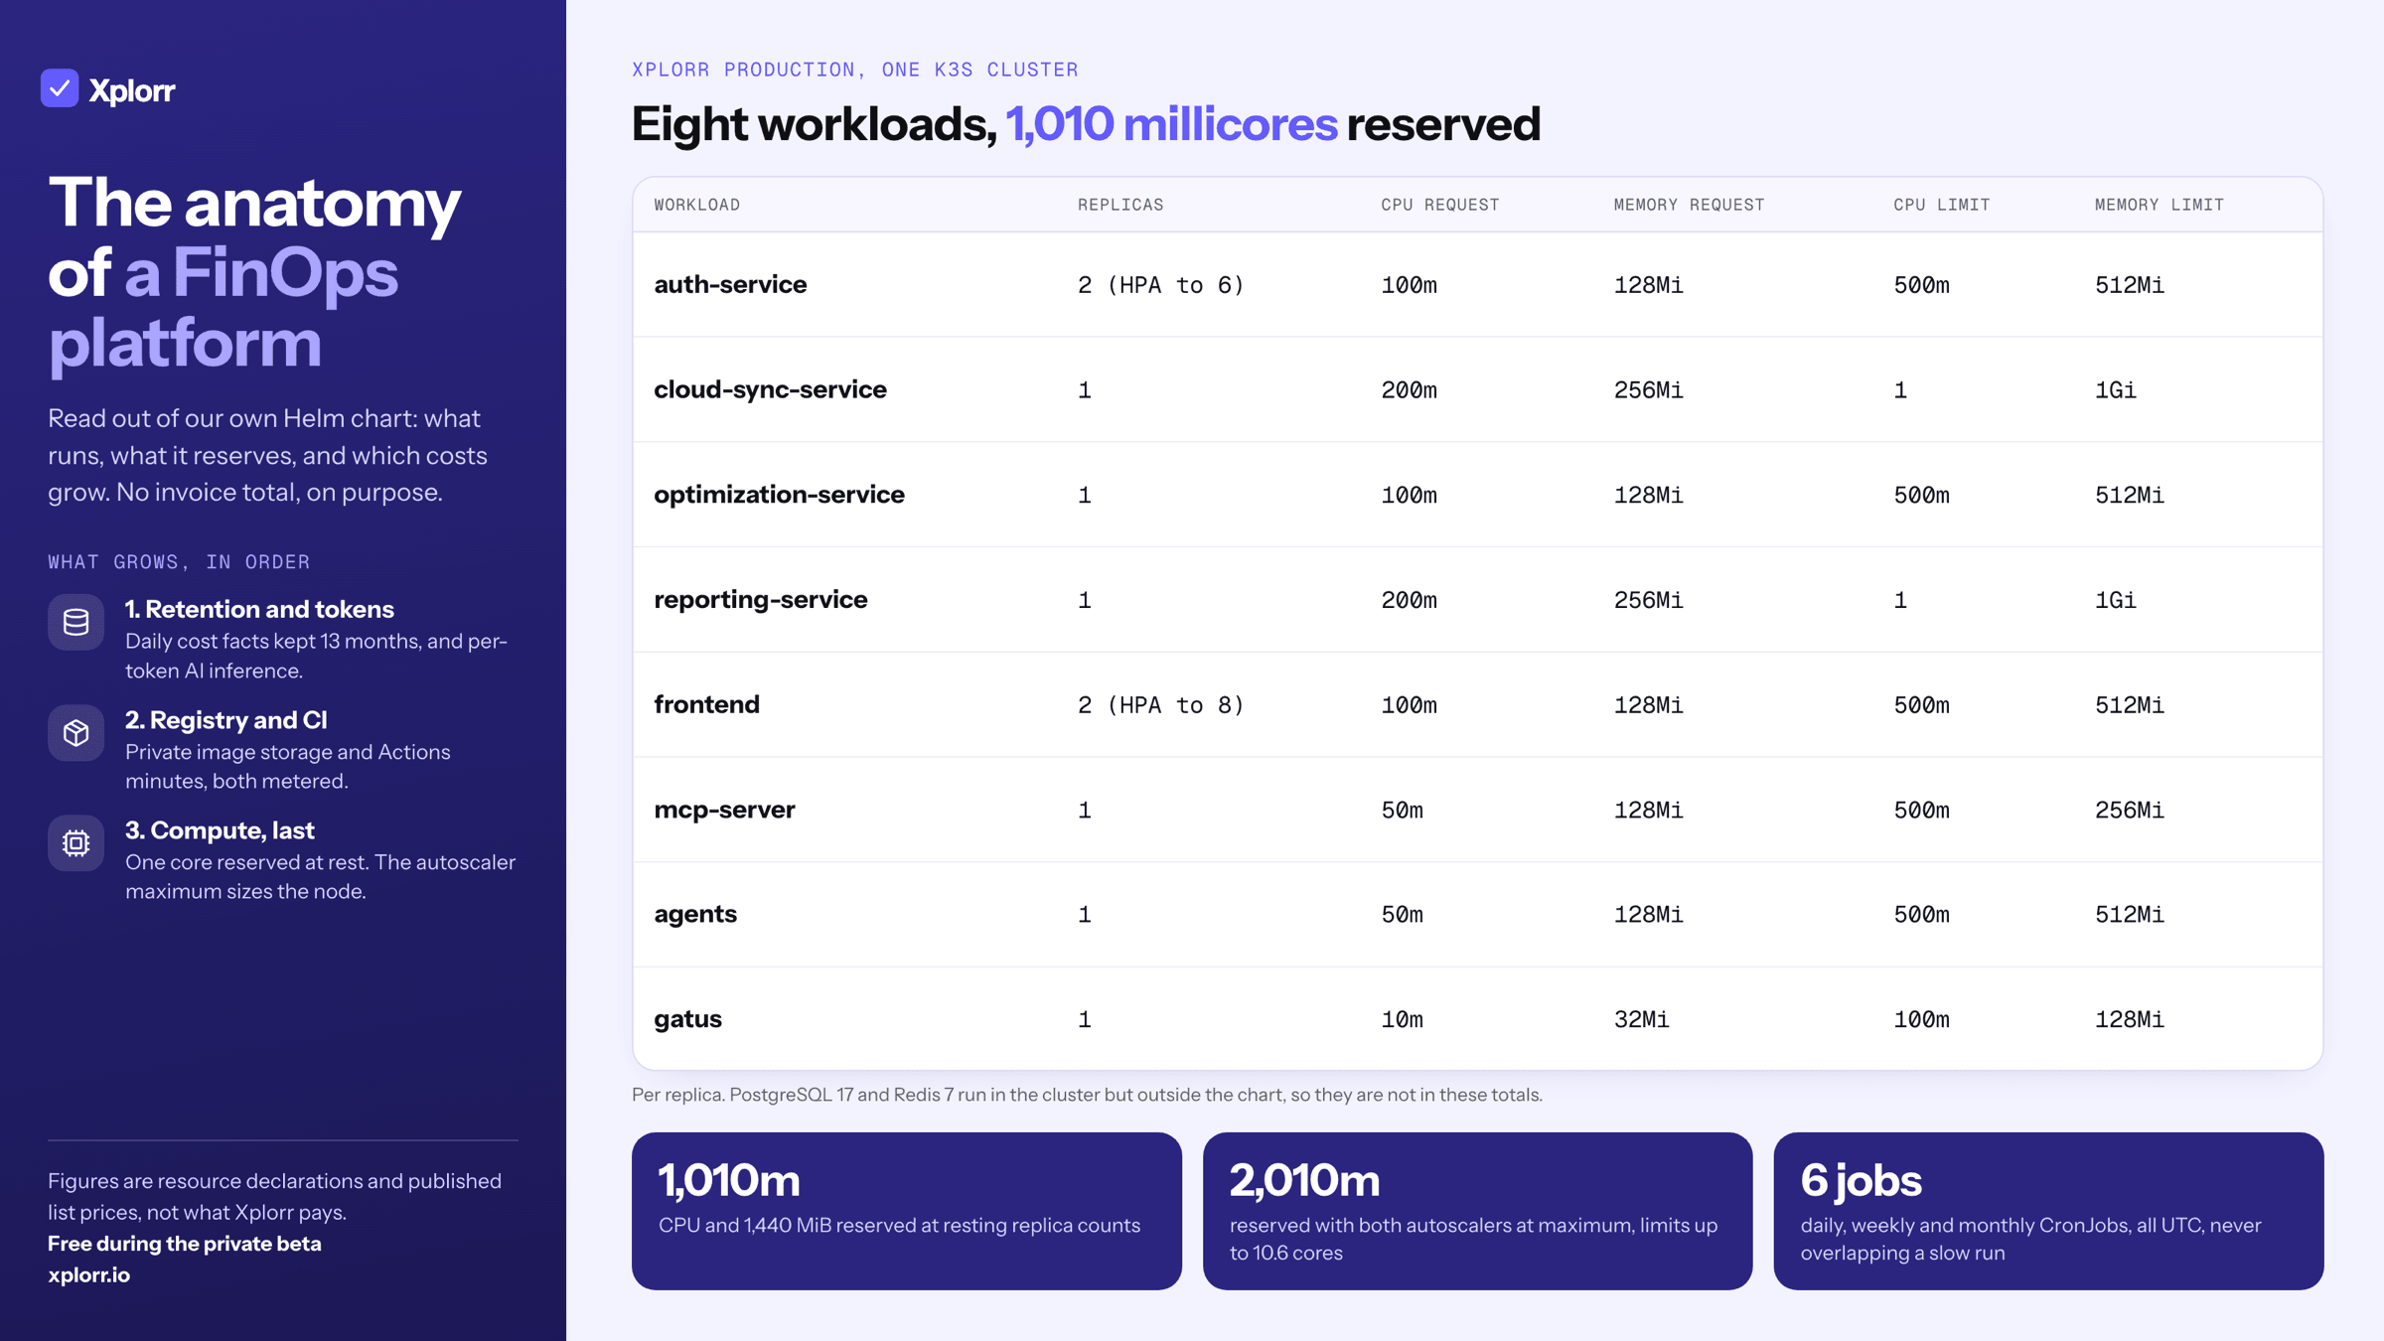
Task: Click the 256Mi memory request of reporting-service
Action: click(1648, 600)
